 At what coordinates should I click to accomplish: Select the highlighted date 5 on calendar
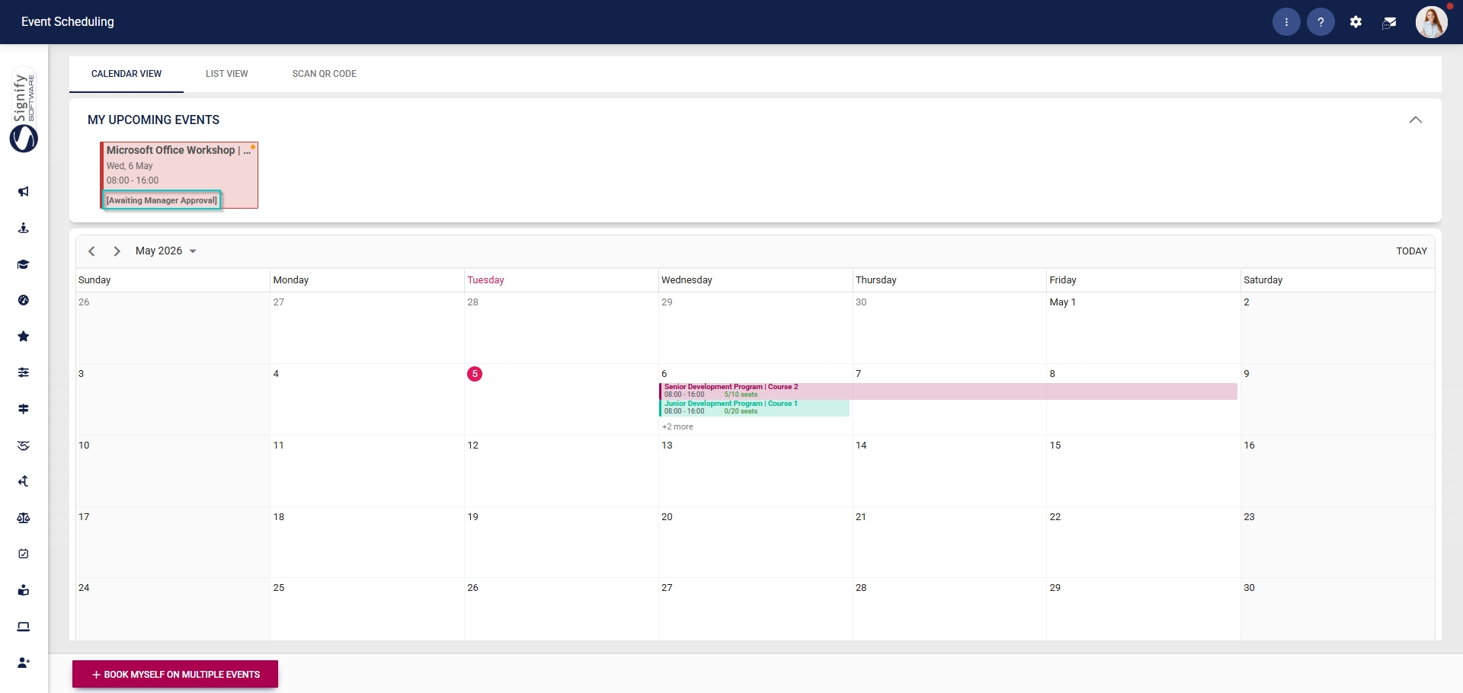tap(475, 374)
